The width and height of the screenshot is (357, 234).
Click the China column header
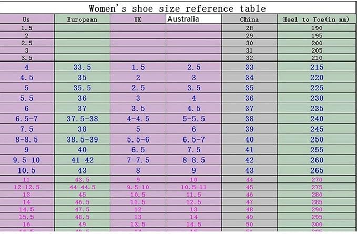coord(249,19)
